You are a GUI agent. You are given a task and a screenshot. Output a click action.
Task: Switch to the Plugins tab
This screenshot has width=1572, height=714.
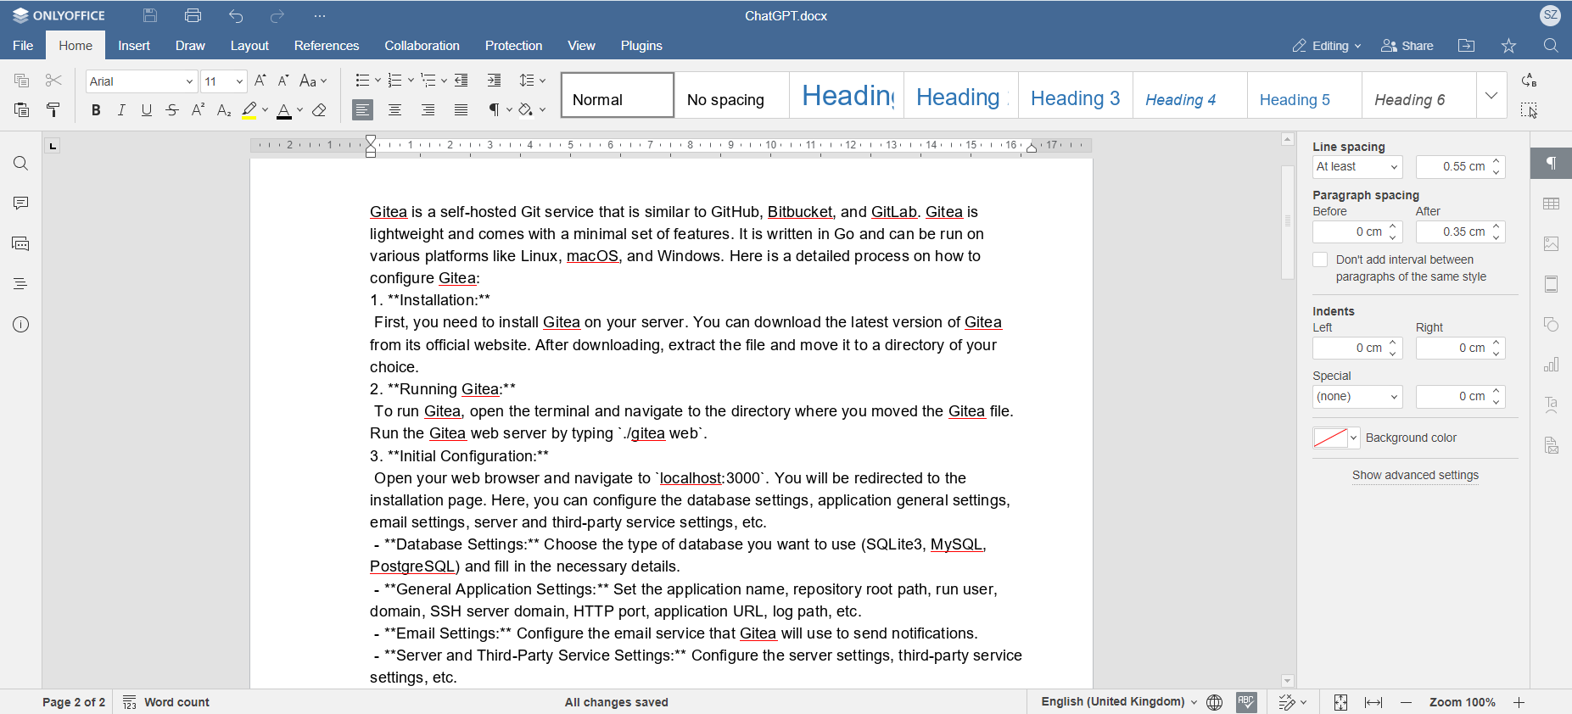(641, 46)
